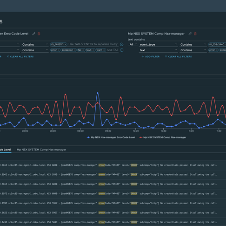
Task: Toggle the blue ErrorCode Level legend series
Action: click(111, 137)
